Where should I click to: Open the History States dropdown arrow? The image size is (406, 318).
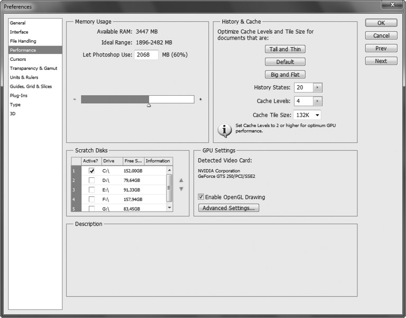(x=317, y=88)
